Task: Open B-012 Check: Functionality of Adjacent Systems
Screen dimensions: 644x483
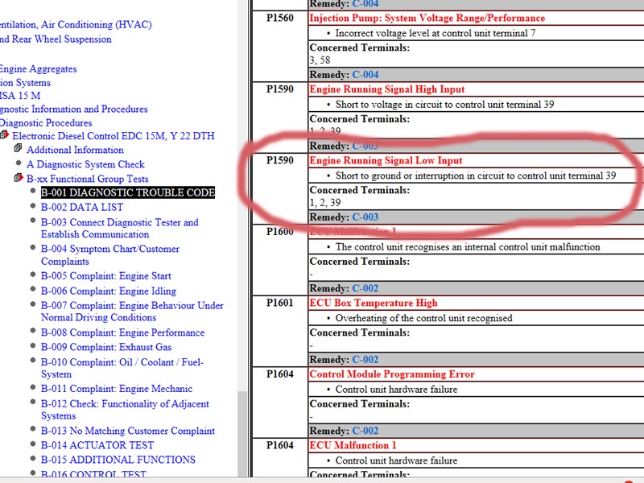Action: point(125,410)
